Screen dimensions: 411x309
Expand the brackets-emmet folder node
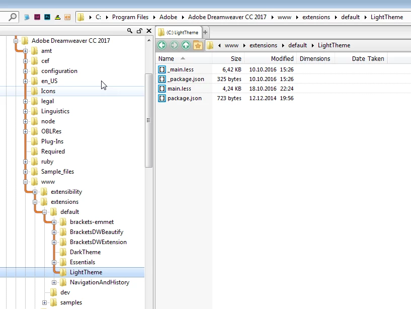click(x=54, y=222)
